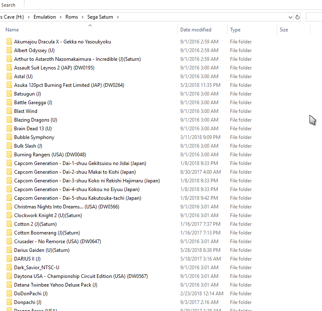Select the Cotton Boomerang folder icon
The height and width of the screenshot is (311, 322).
click(9, 233)
